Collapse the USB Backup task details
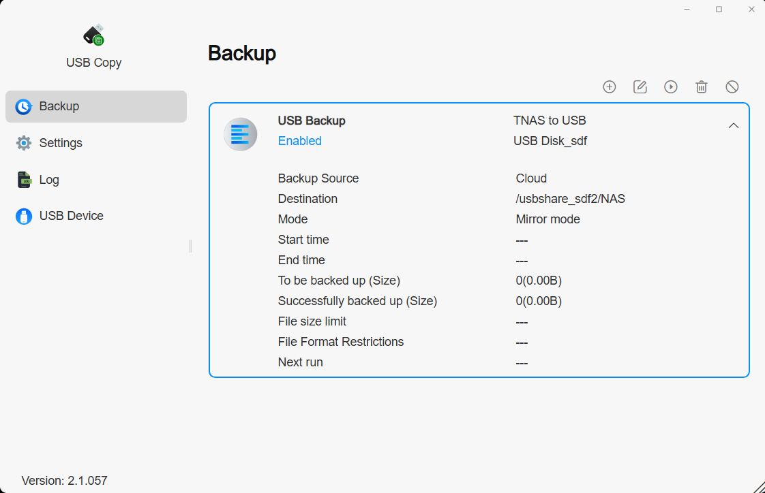The width and height of the screenshot is (765, 493). (734, 126)
